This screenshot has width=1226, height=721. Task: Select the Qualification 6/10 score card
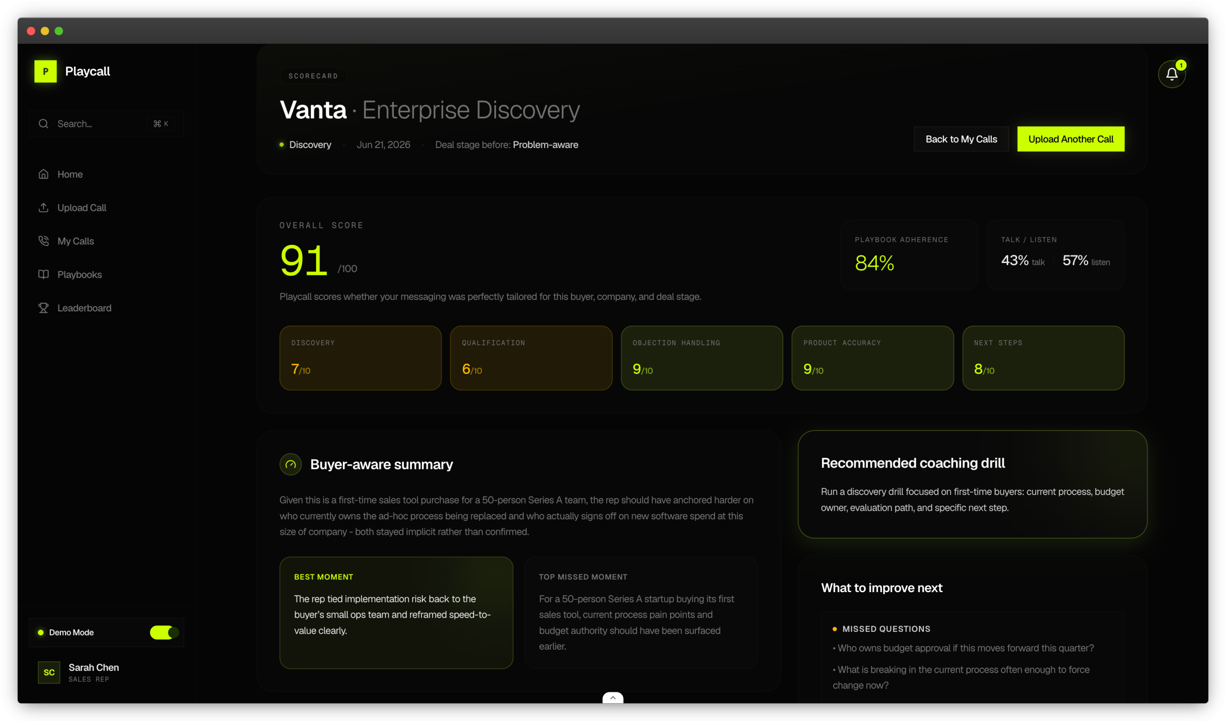(531, 358)
